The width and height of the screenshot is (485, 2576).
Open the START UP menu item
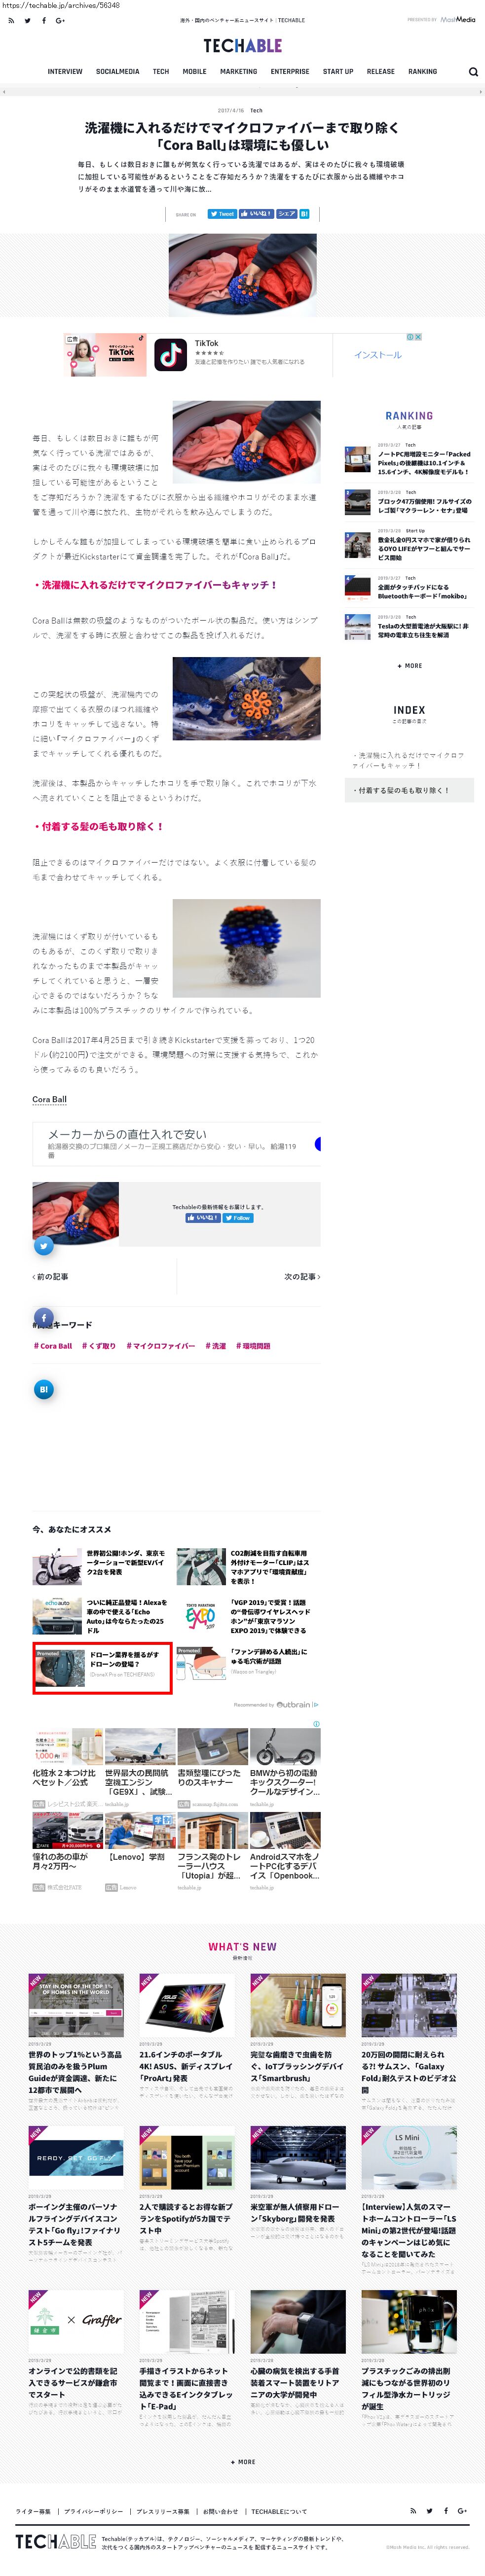pyautogui.click(x=338, y=72)
